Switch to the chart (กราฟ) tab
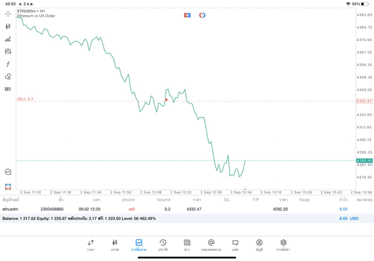Viewport: 374px width, 261px height. 115,245
